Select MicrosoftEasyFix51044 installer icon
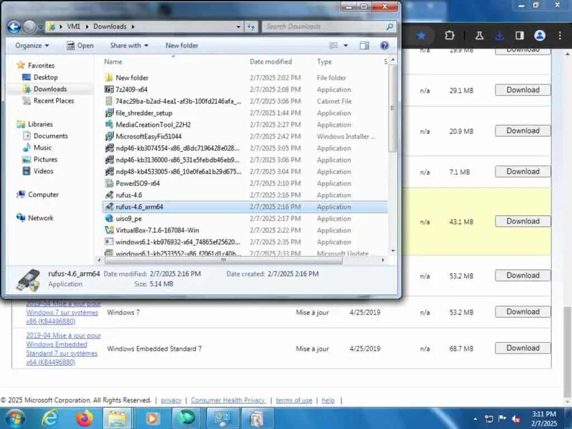Screen dimensions: 572x429 click(109, 136)
